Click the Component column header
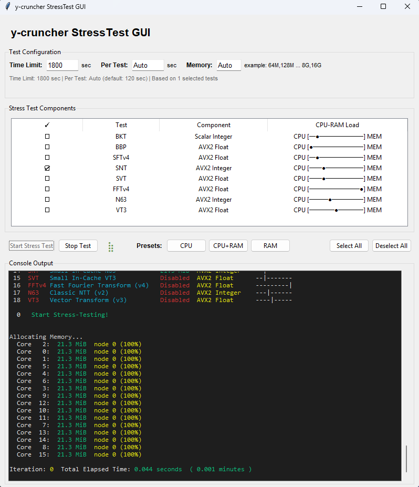Screen dimensions: 419x487 214,125
